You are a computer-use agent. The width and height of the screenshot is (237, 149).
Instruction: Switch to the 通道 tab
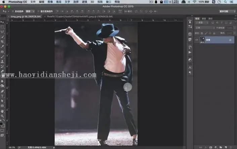pyautogui.click(x=204, y=18)
